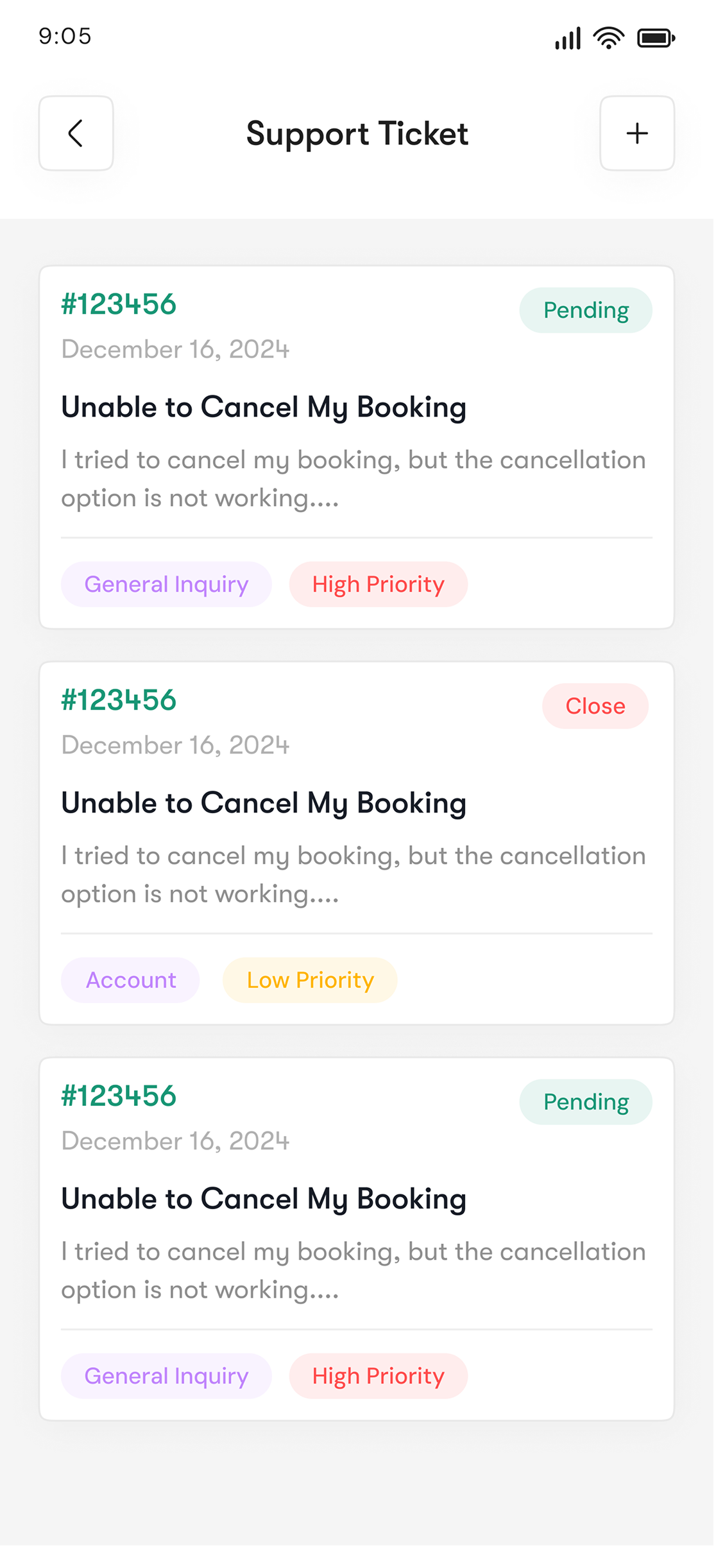716x1548 pixels.
Task: Click ticket number #123456 on second card
Action: pyautogui.click(x=119, y=700)
